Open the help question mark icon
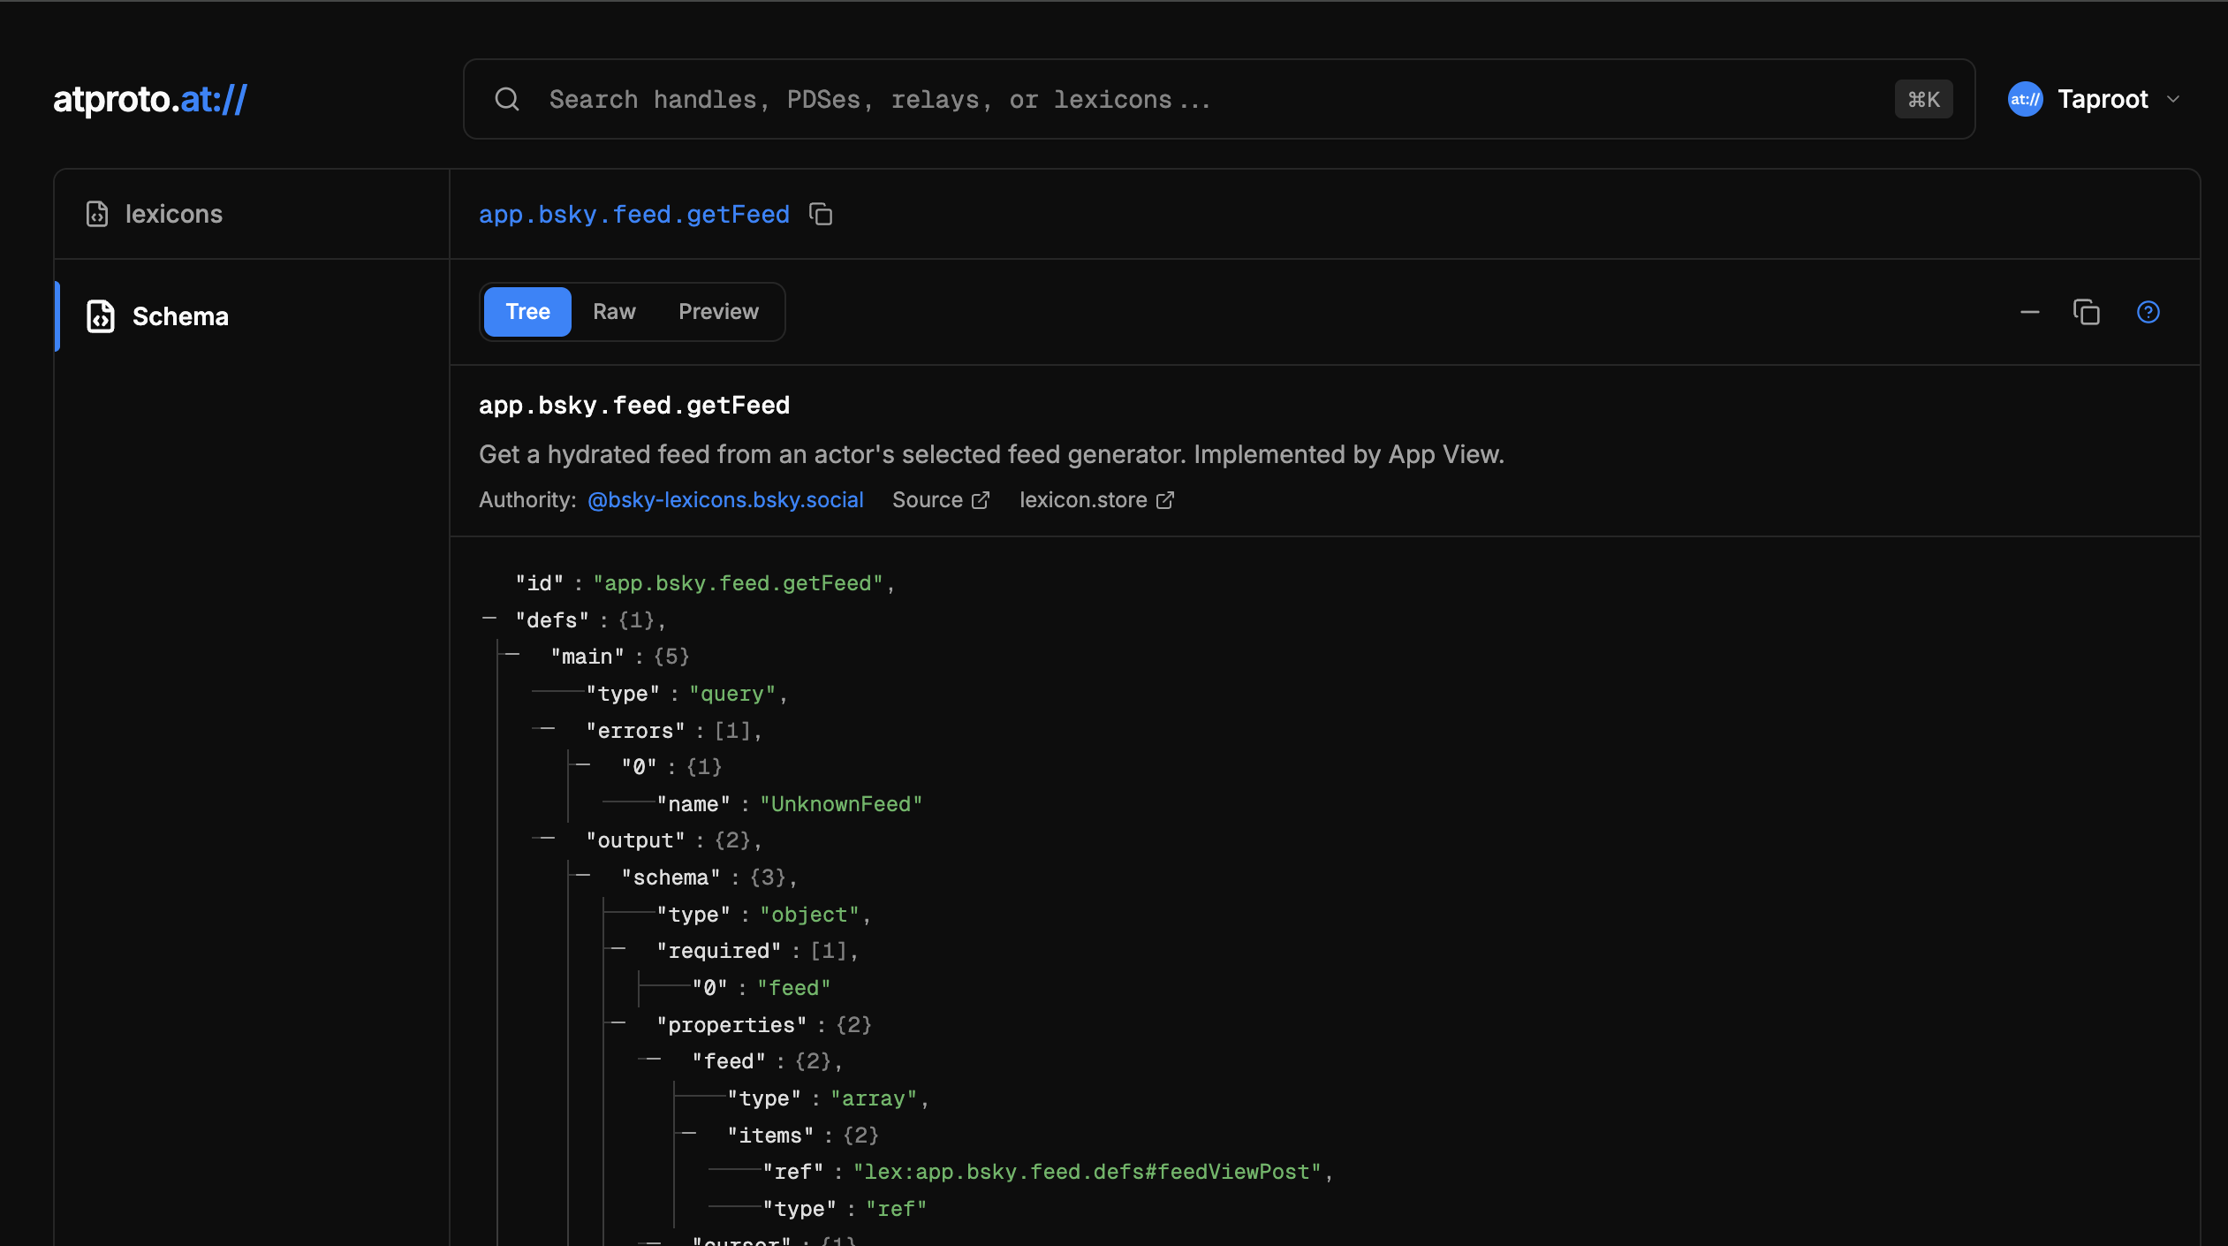 pyautogui.click(x=2148, y=312)
